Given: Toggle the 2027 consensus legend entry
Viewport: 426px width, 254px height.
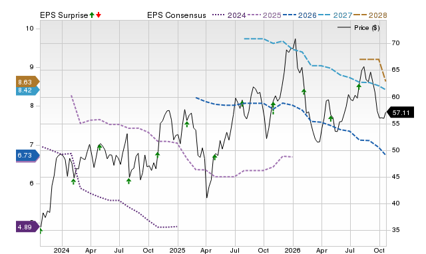Looking at the screenshot, I should (335, 15).
